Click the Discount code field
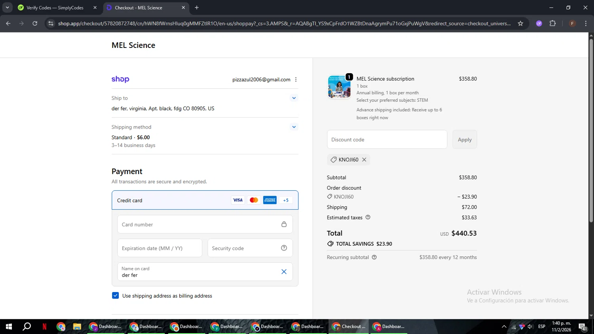Viewport: 594px width, 334px height. coord(387,140)
